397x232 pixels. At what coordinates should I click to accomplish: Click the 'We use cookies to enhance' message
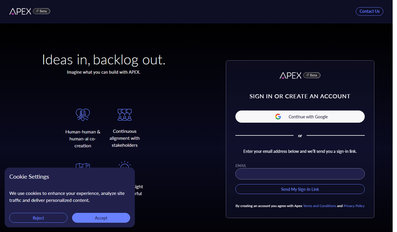point(67,197)
